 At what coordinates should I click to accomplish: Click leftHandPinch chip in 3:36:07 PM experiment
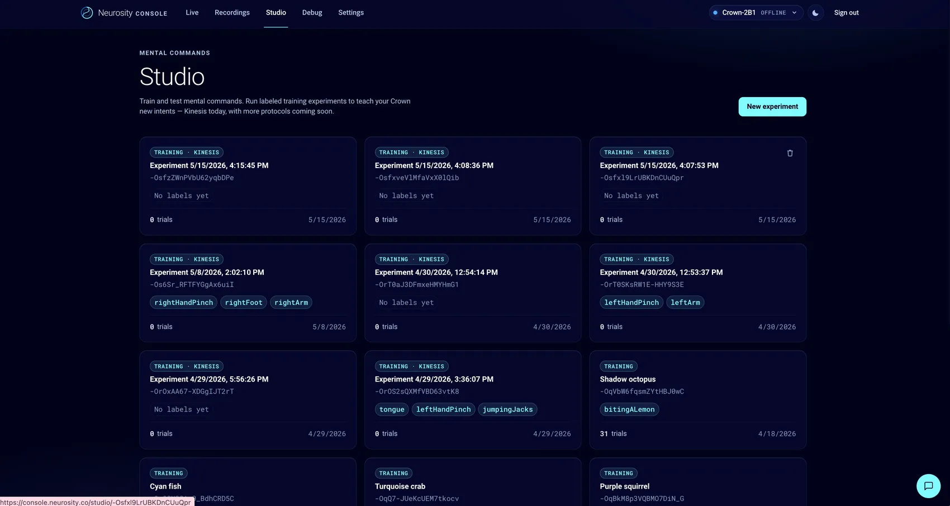(444, 409)
